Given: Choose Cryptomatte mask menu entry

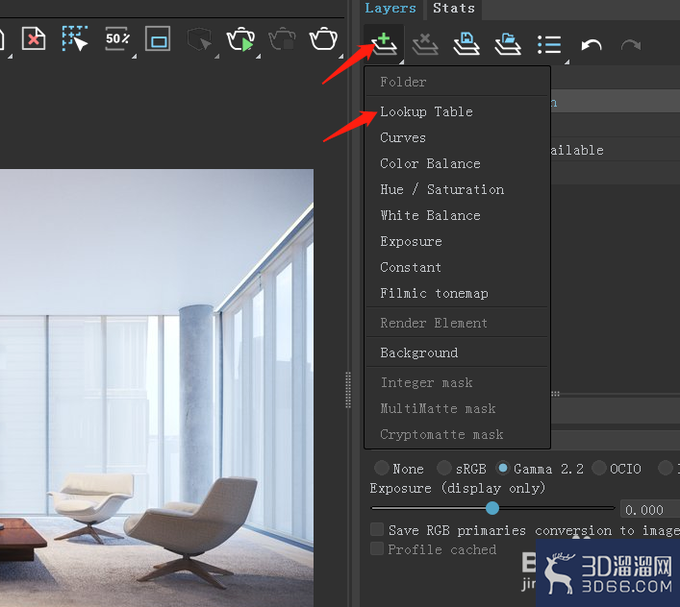Looking at the screenshot, I should (458, 435).
